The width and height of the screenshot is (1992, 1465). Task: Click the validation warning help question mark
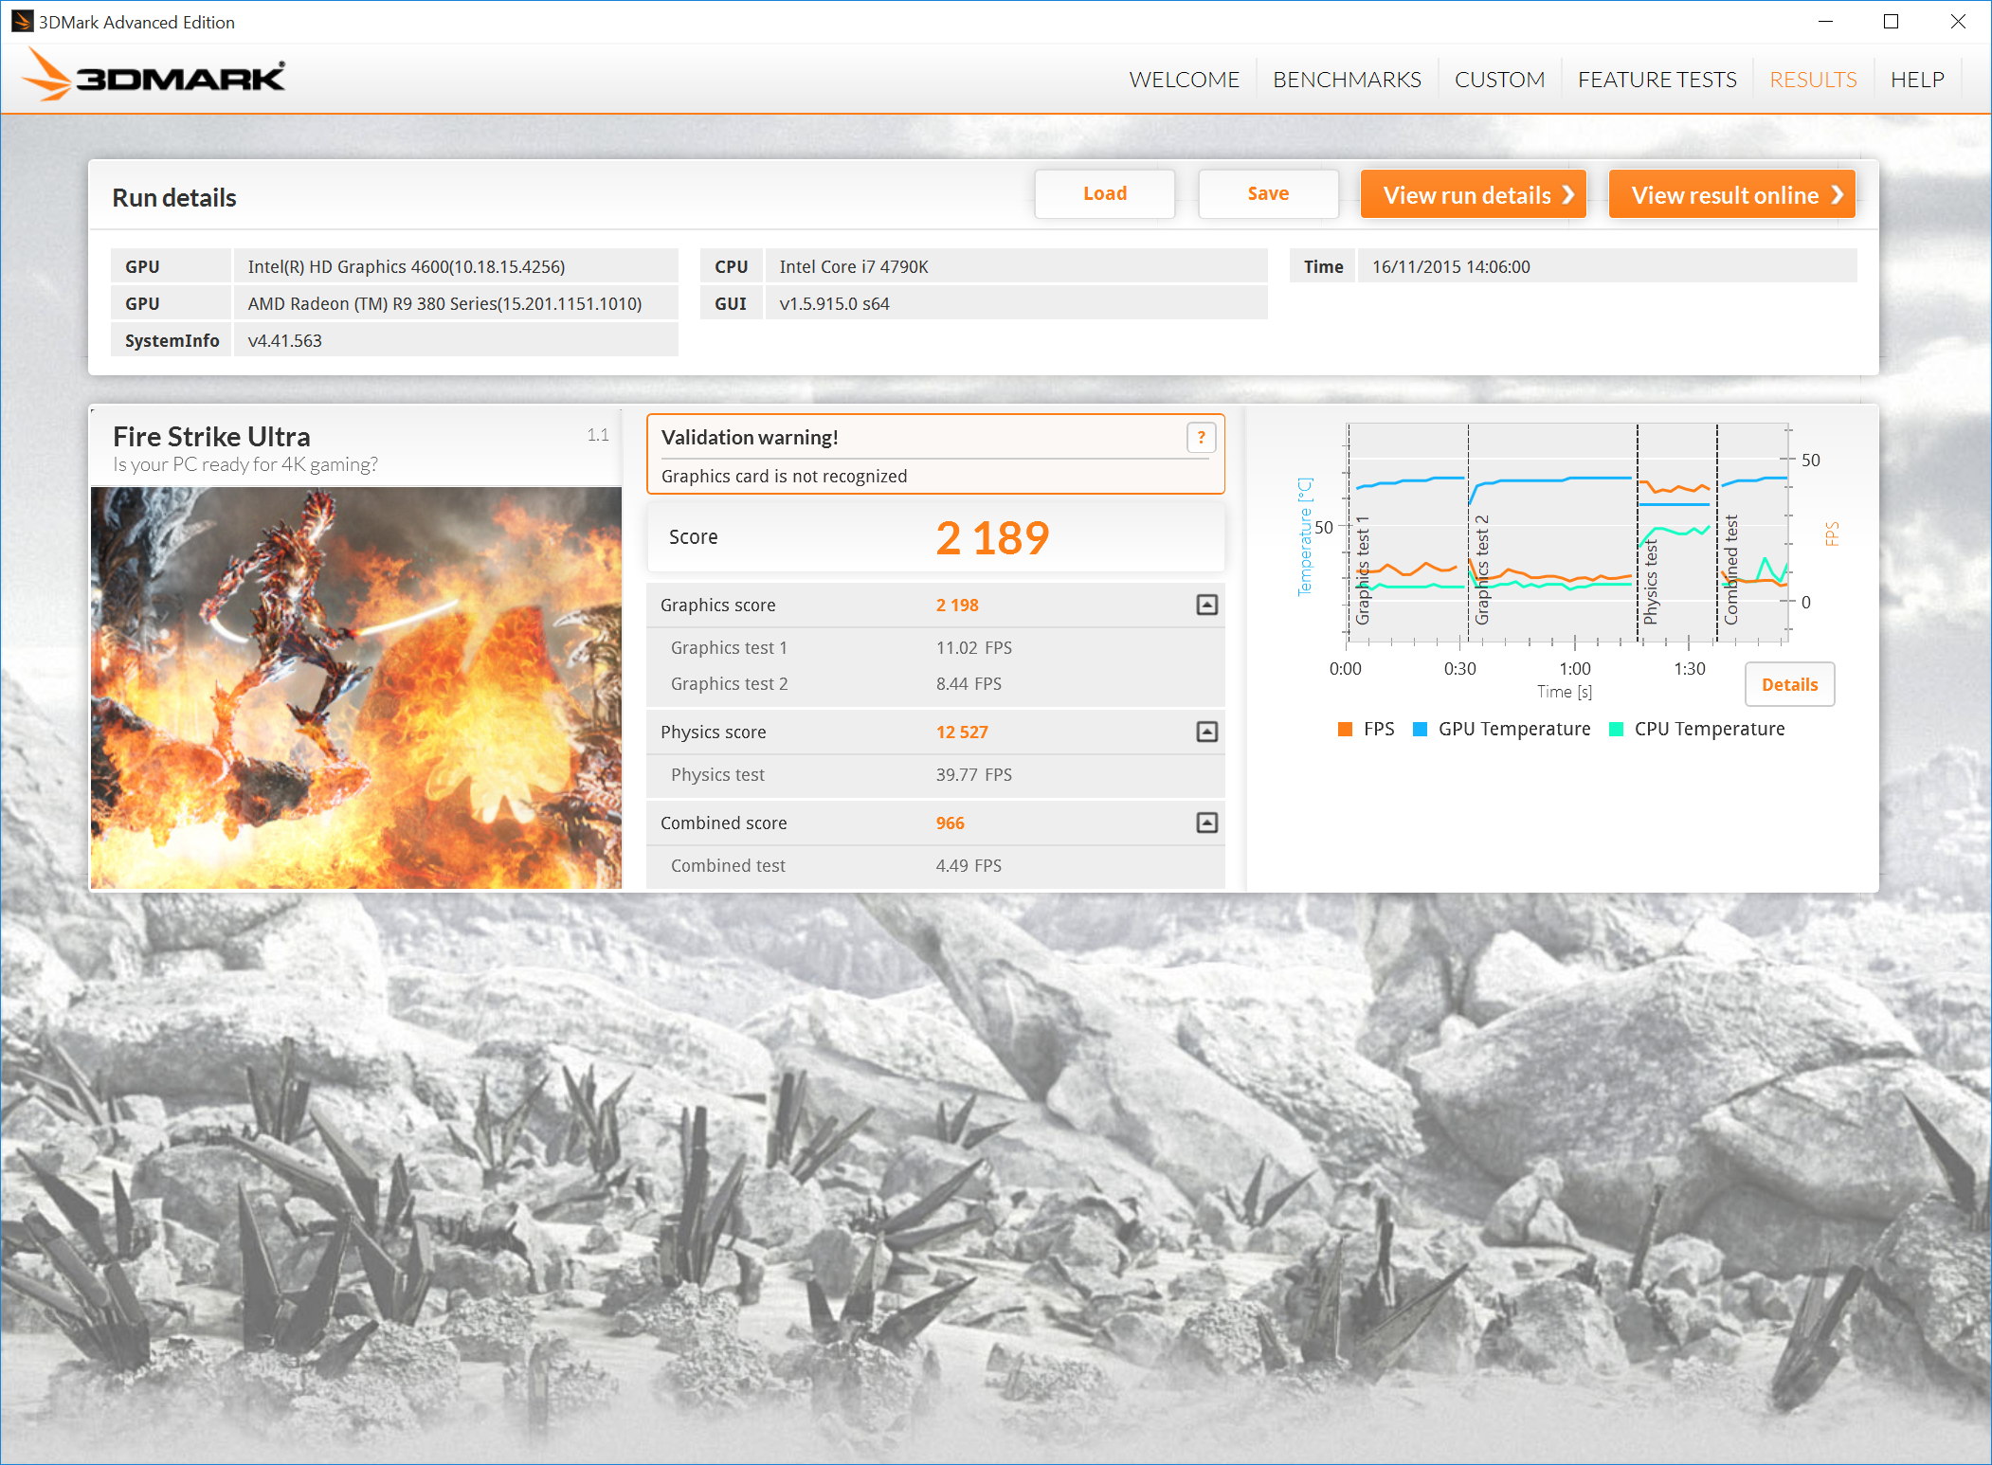click(1201, 438)
